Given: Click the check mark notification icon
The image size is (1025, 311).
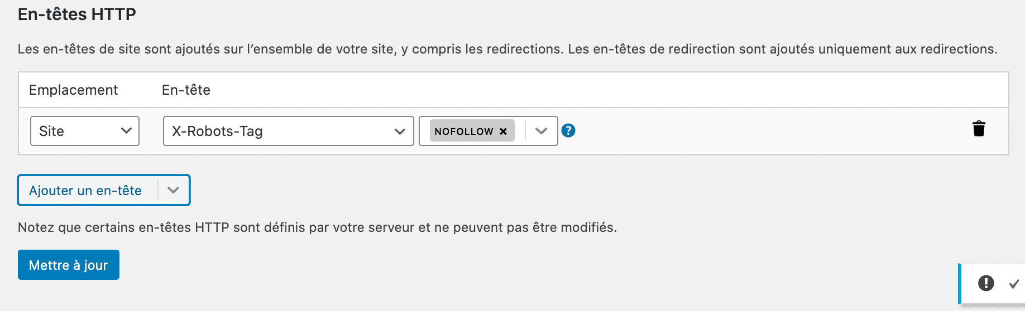Looking at the screenshot, I should pos(1014,284).
